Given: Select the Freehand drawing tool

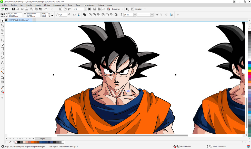Looking at the screenshot, I should click(x=2, y=40).
